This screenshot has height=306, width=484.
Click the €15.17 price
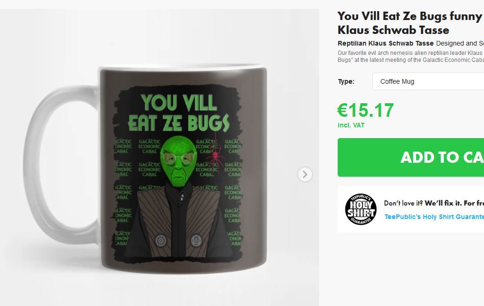click(x=366, y=110)
